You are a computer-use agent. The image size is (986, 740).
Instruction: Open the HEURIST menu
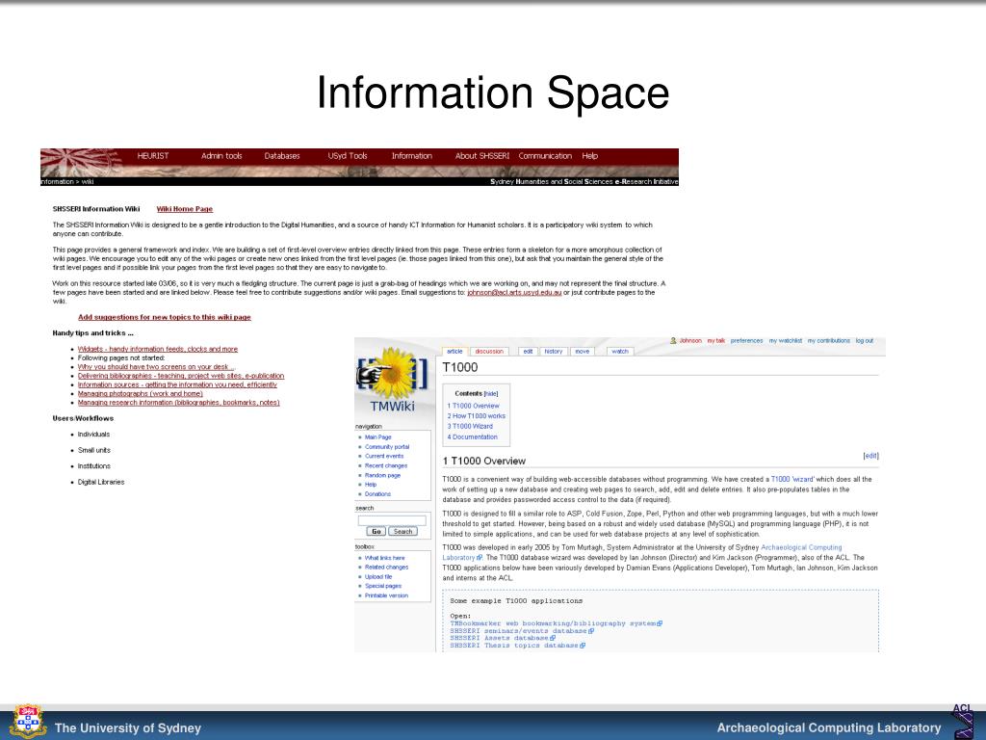point(153,156)
